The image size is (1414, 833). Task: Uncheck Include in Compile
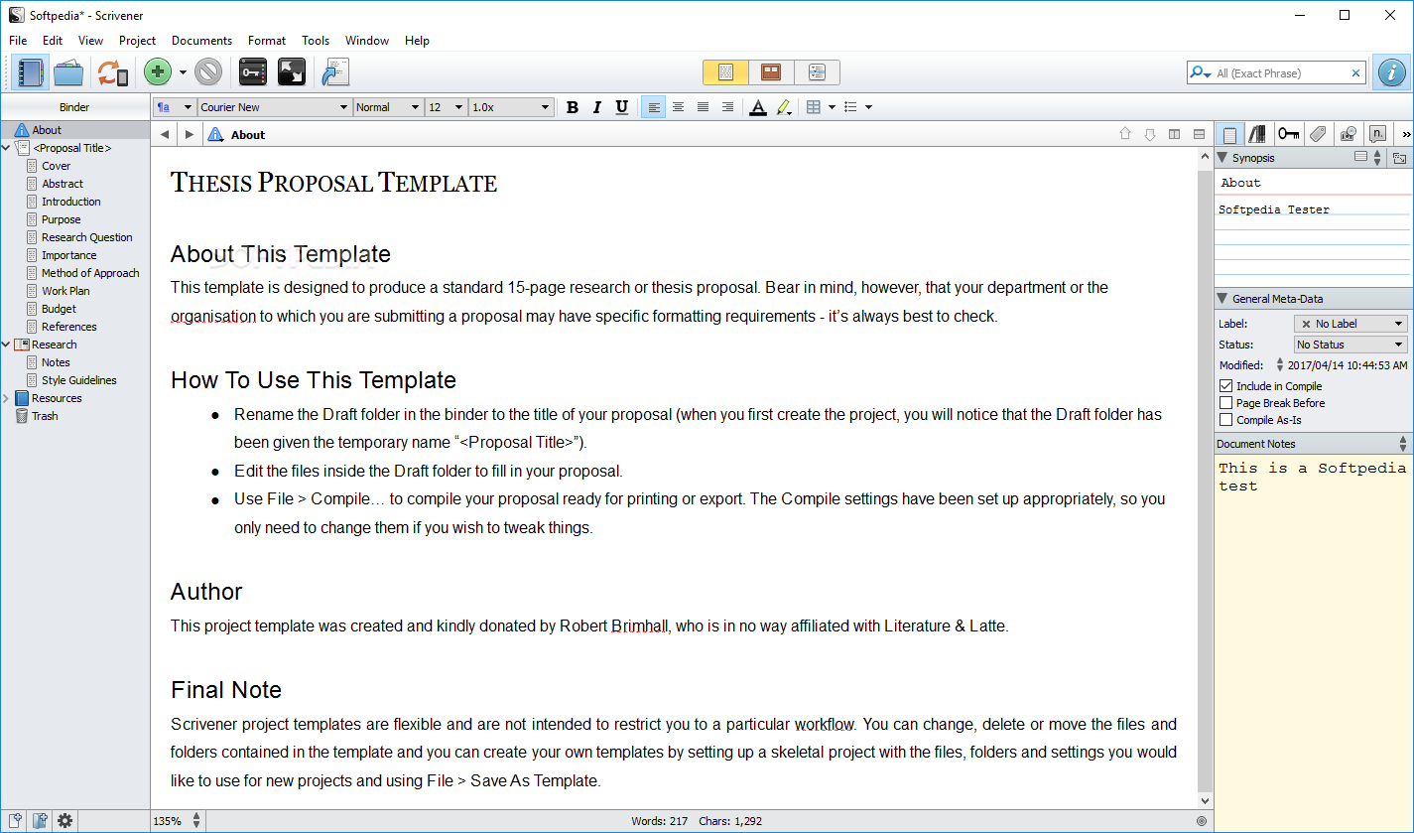(1226, 386)
